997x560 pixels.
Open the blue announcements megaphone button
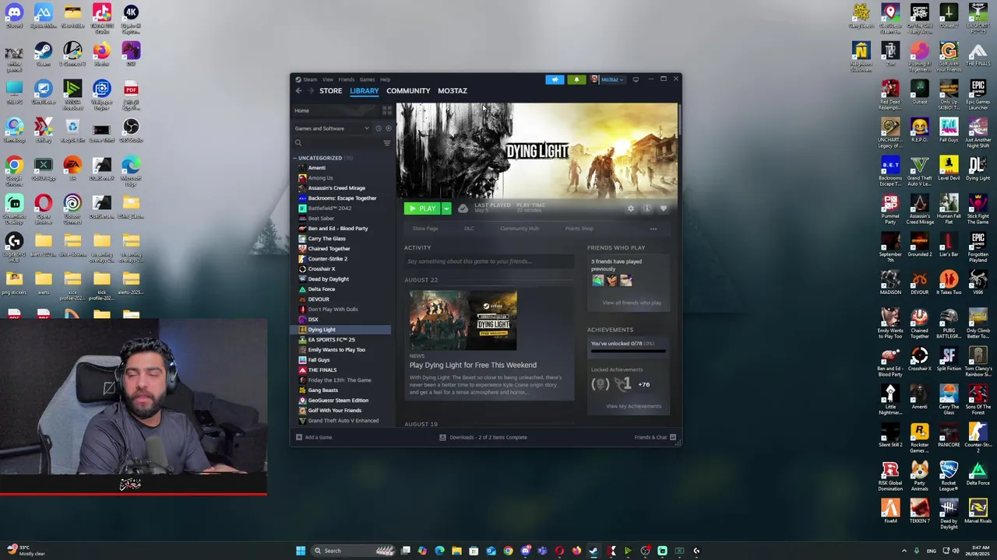click(555, 79)
